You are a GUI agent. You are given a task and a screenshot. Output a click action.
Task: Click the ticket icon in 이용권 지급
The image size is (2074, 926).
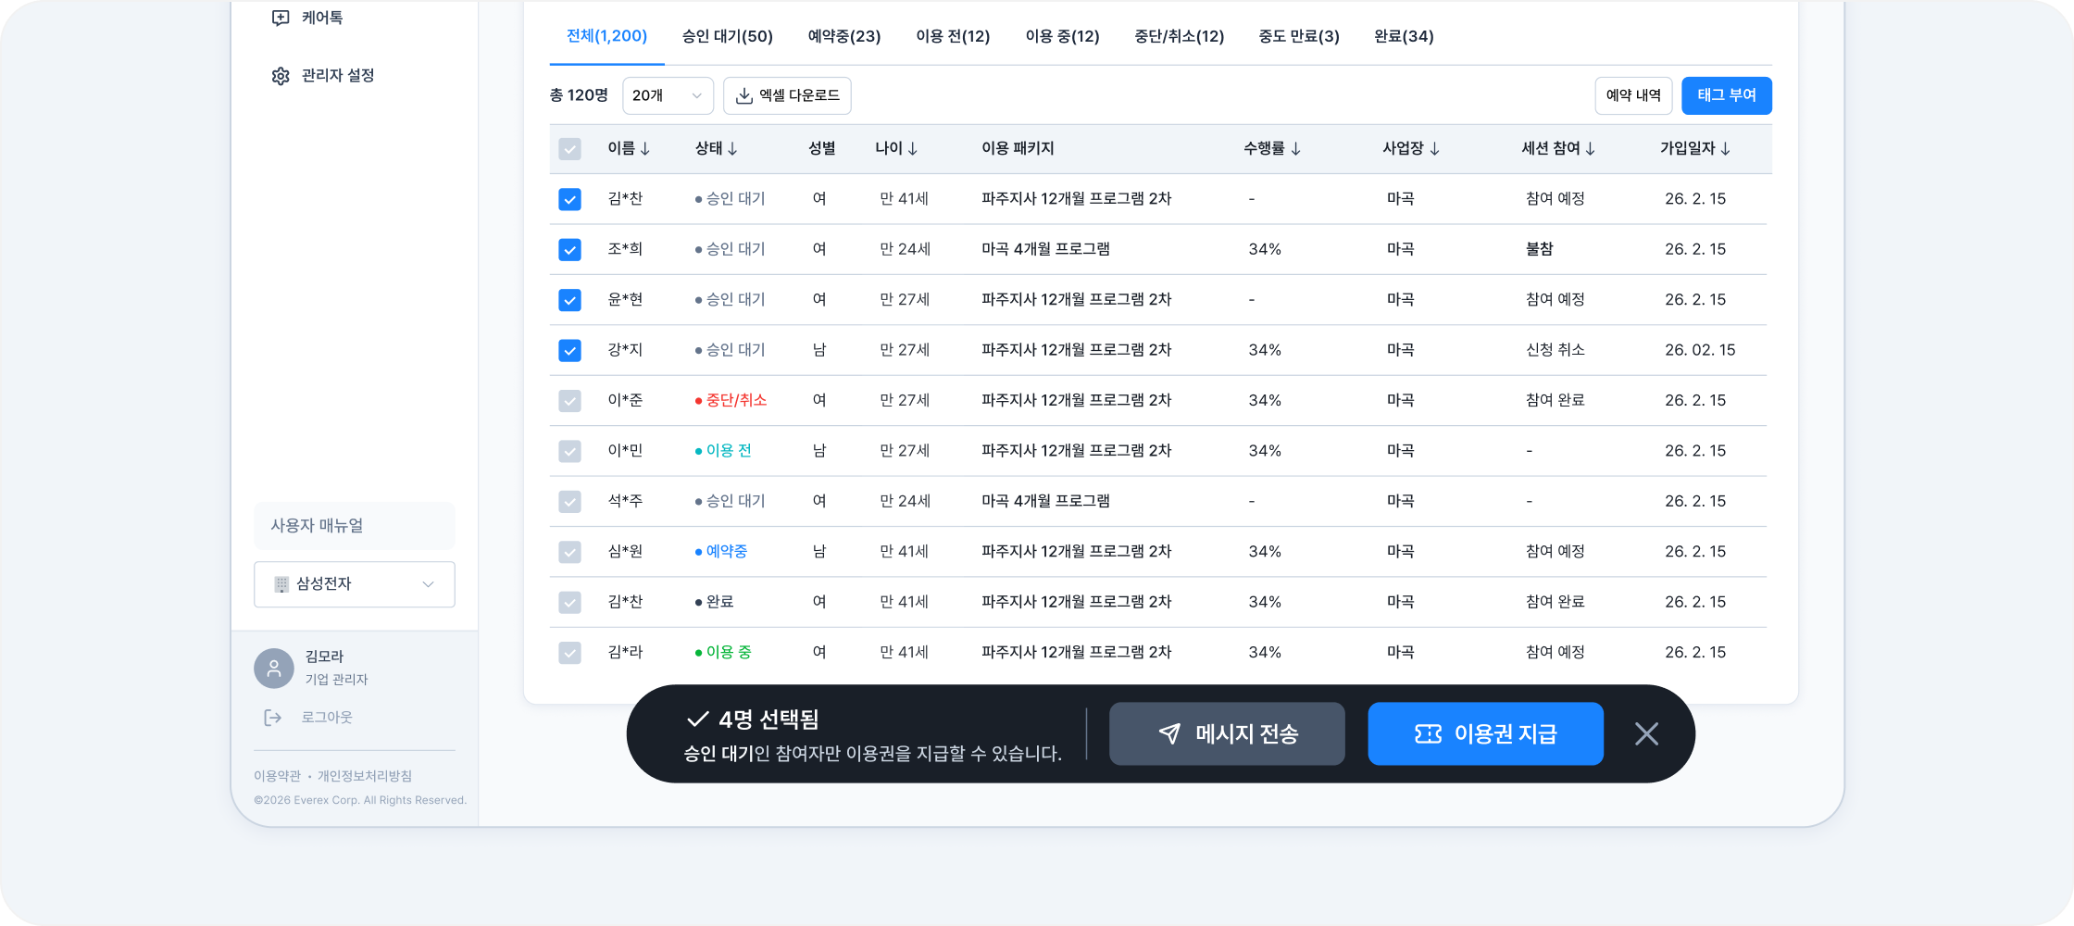[1429, 734]
